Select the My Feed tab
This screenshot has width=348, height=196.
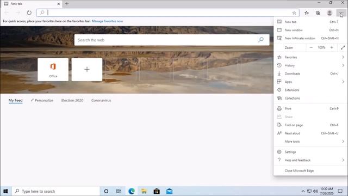16,100
